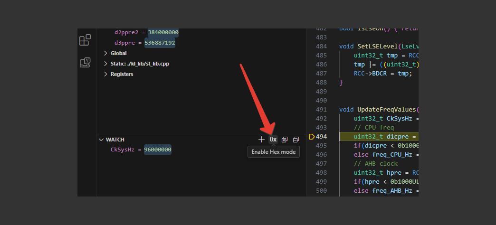Expand the Registers scope
The width and height of the screenshot is (496, 225).
105,74
